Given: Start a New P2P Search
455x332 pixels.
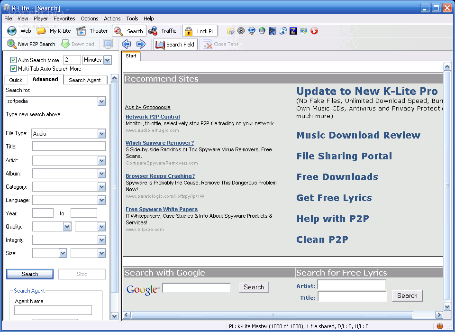Looking at the screenshot, I should pos(31,44).
